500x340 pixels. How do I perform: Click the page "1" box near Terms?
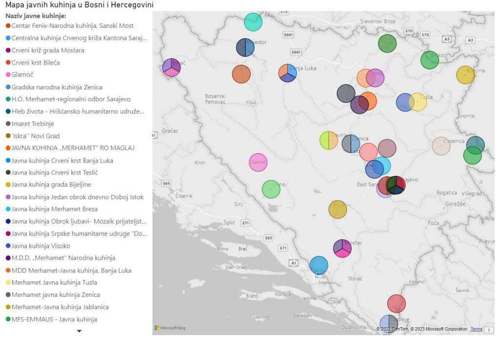click(x=490, y=329)
